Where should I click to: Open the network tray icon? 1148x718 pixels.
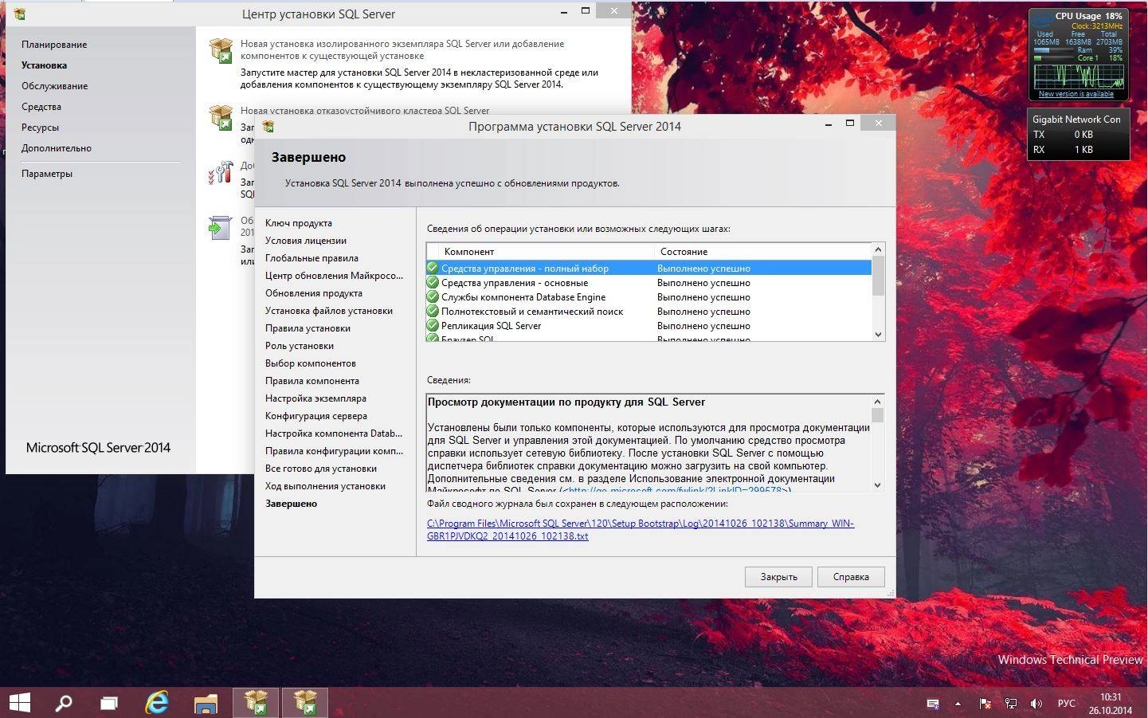pos(1011,704)
